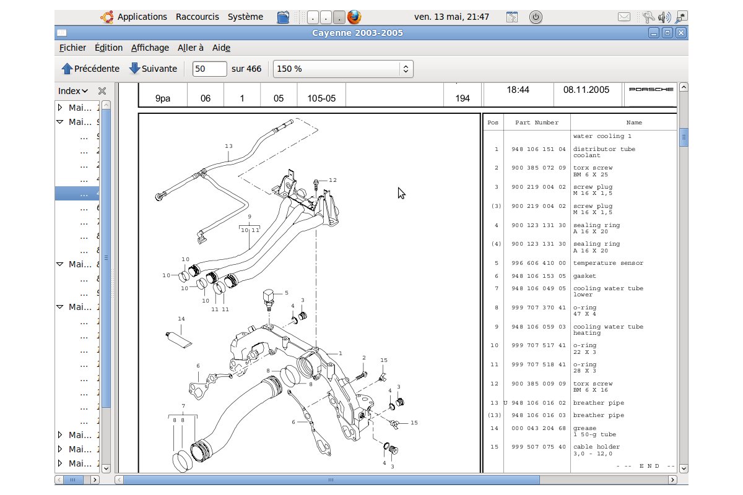Image resolution: width=743 pixels, height=495 pixels.
Task: Click the 'gasket' name entry
Action: (x=584, y=276)
